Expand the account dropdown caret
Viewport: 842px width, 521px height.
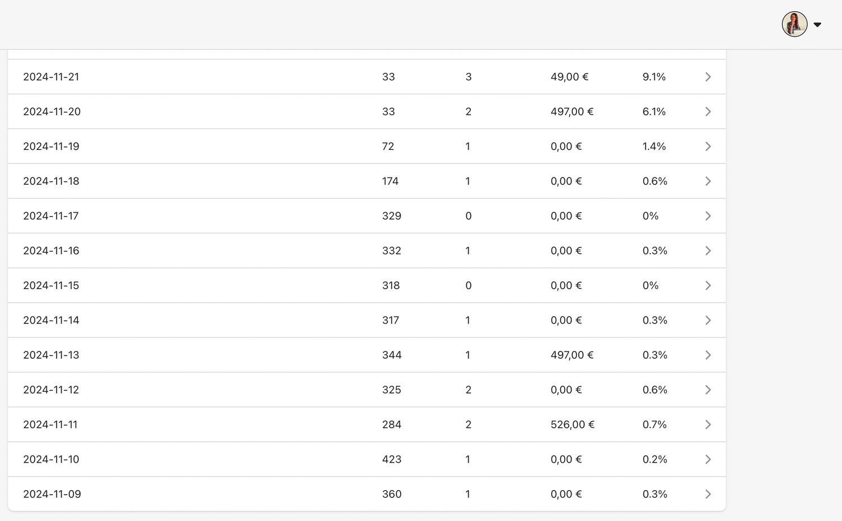[817, 25]
